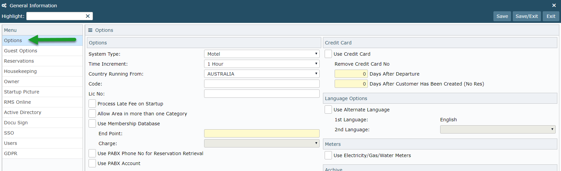Go to RMS Online menu section

click(17, 102)
